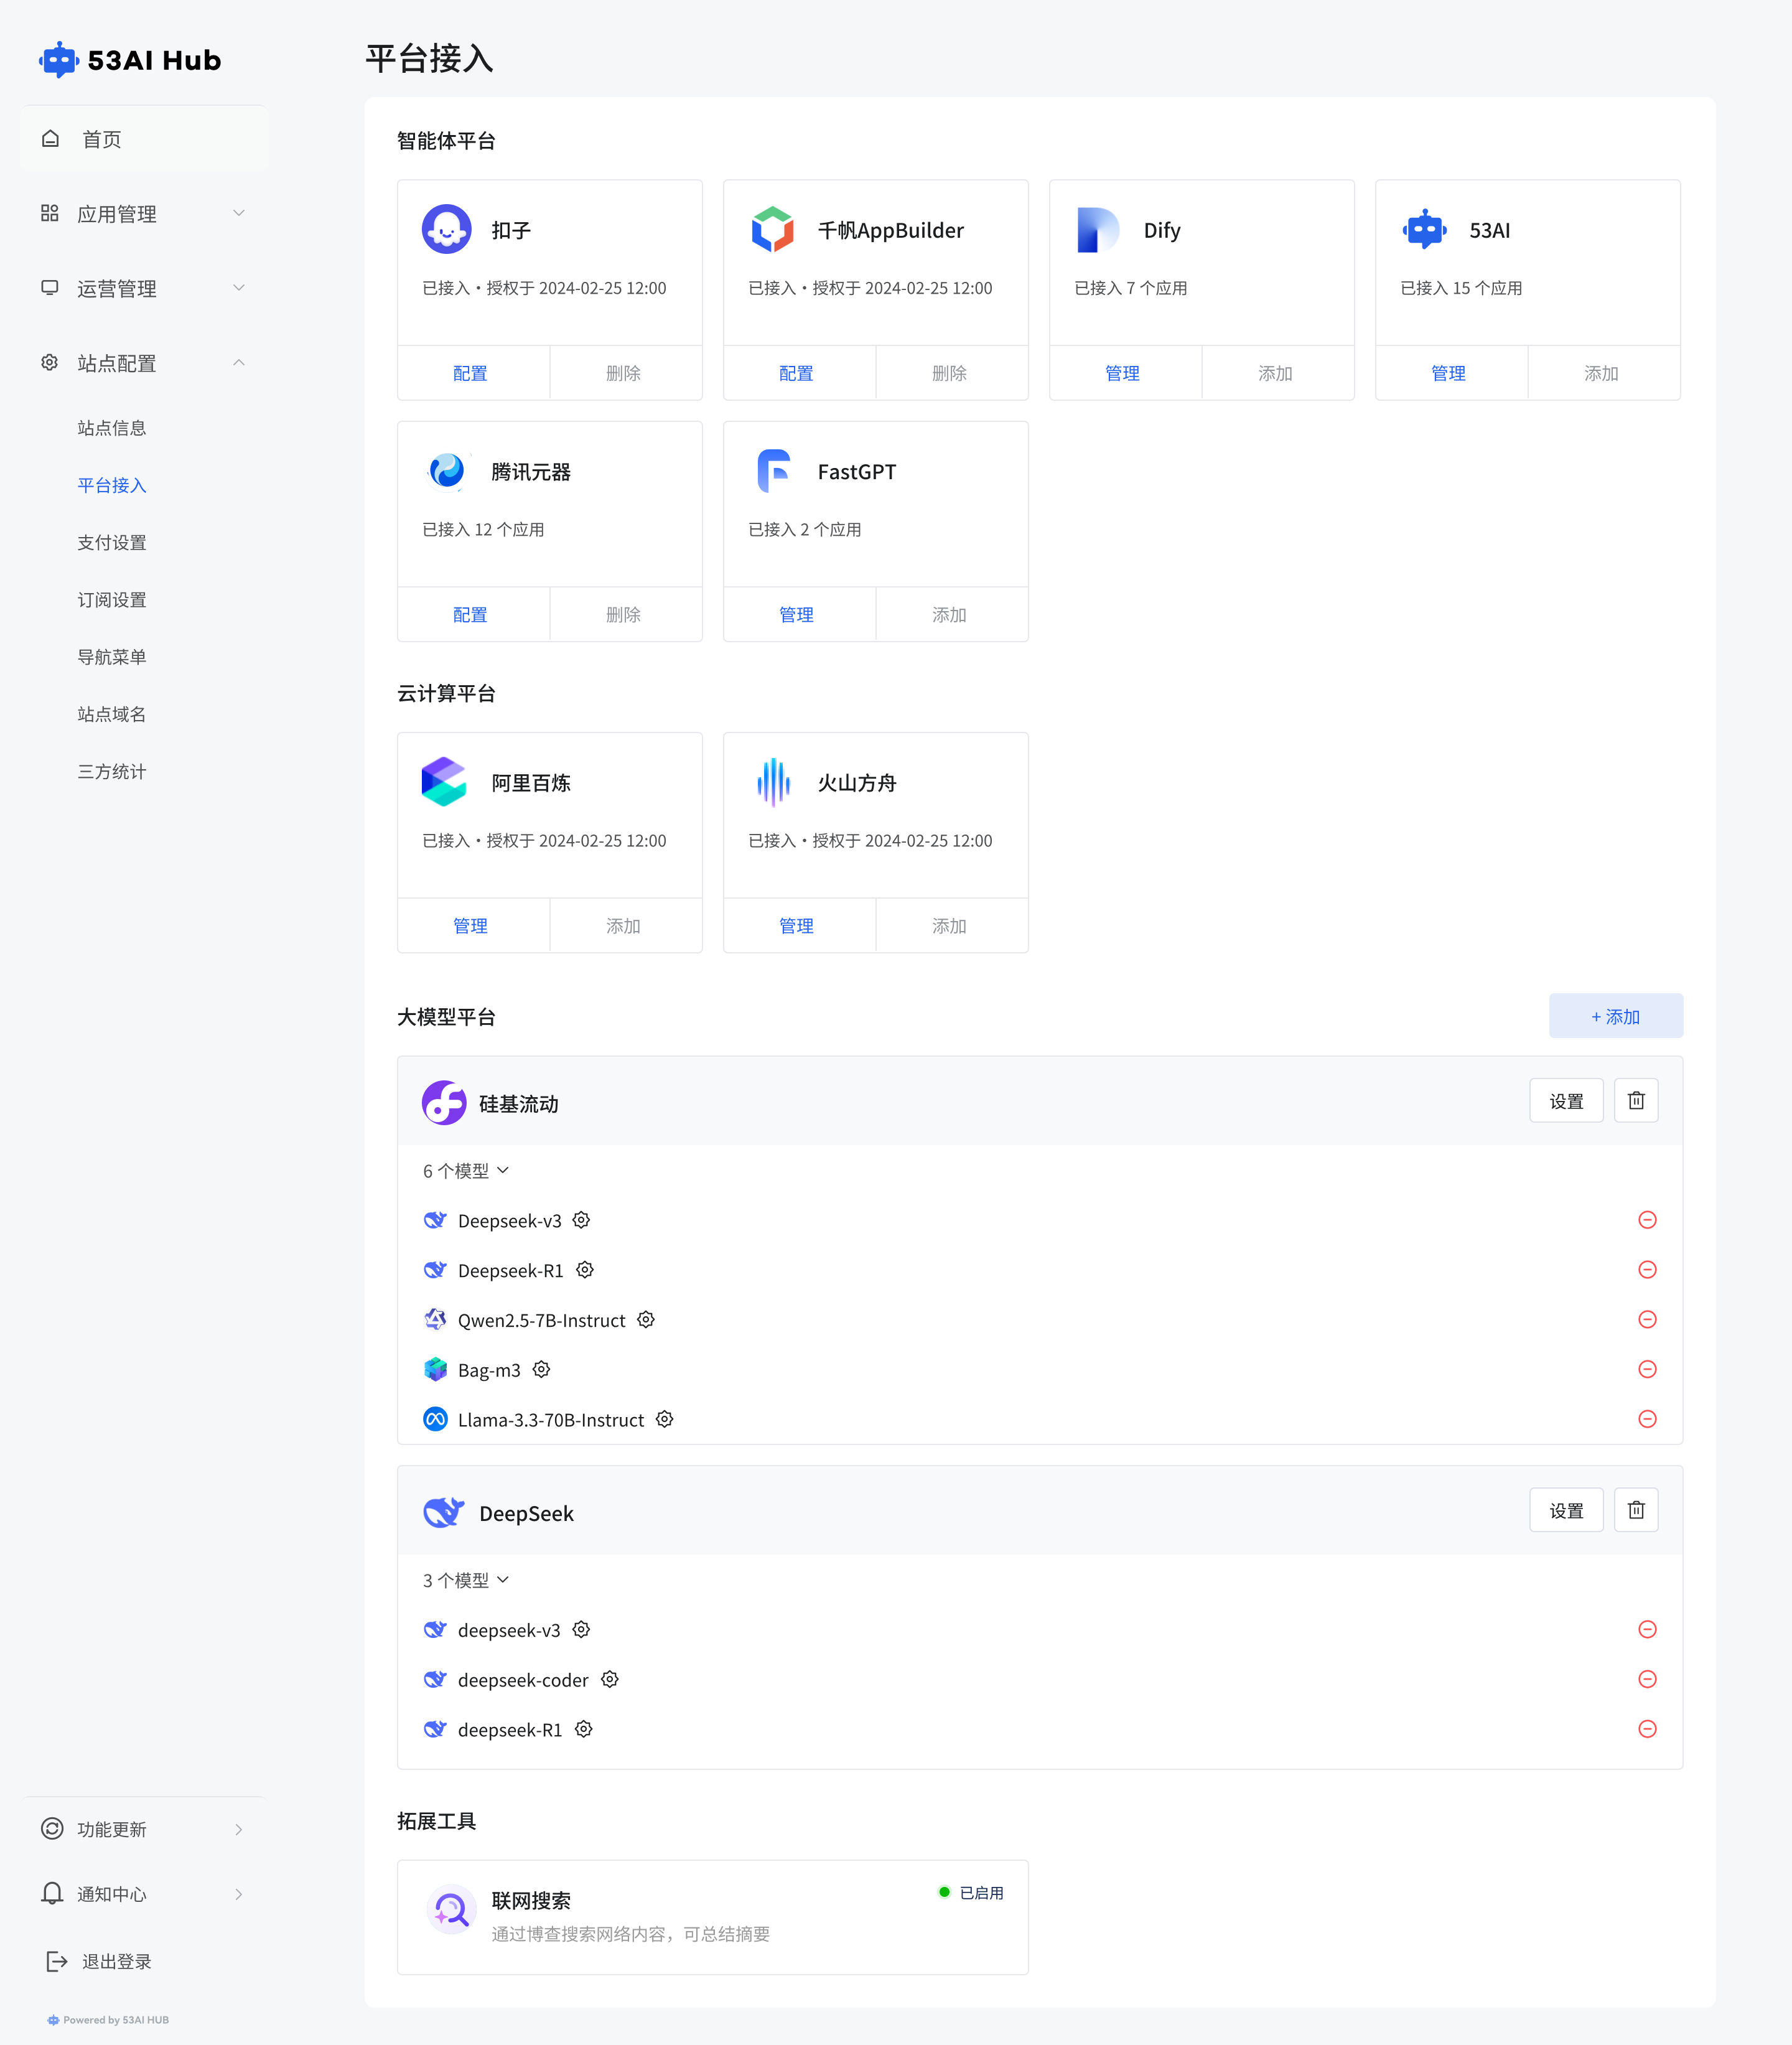Viewport: 1792px width, 2045px height.
Task: Click the Powered by 53AI HUB link
Action: tap(108, 2020)
